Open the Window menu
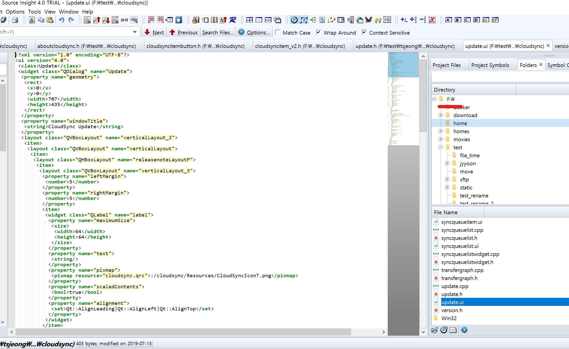 (x=69, y=12)
